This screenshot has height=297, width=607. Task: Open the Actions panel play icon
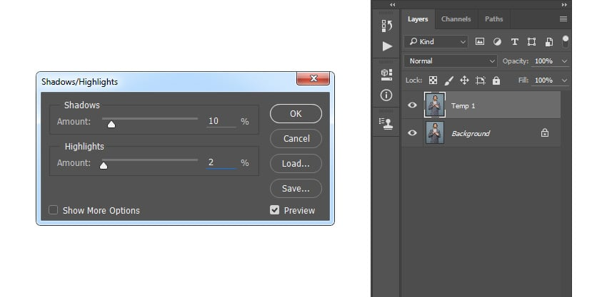(x=387, y=46)
